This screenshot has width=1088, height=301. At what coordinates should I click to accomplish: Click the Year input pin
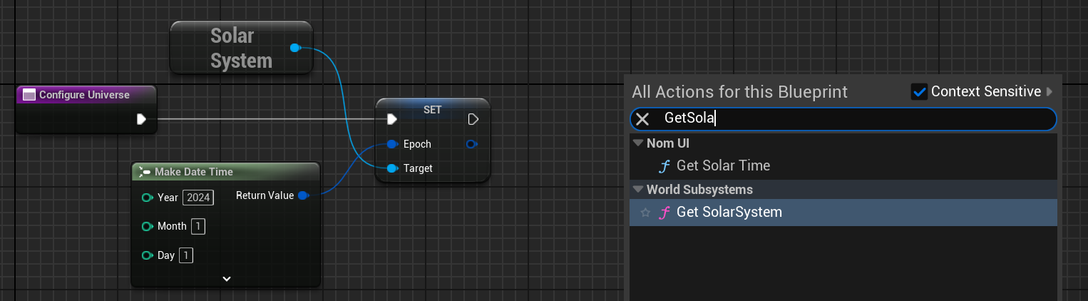point(147,198)
